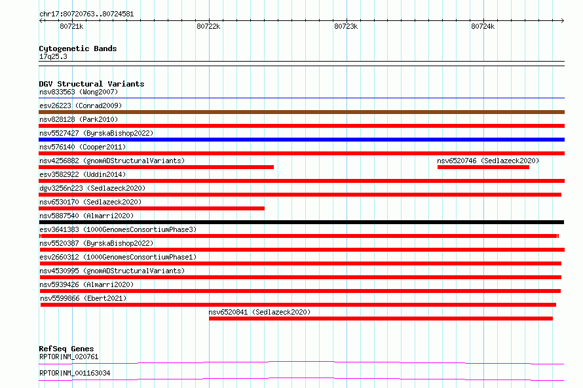
Task: Click the nsv828128 (Park2010) label
Action: [x=79, y=119]
